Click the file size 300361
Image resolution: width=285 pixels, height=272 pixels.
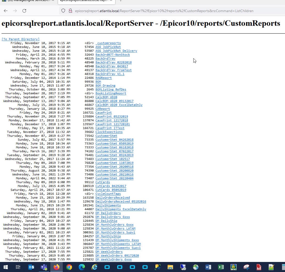coord(88,232)
